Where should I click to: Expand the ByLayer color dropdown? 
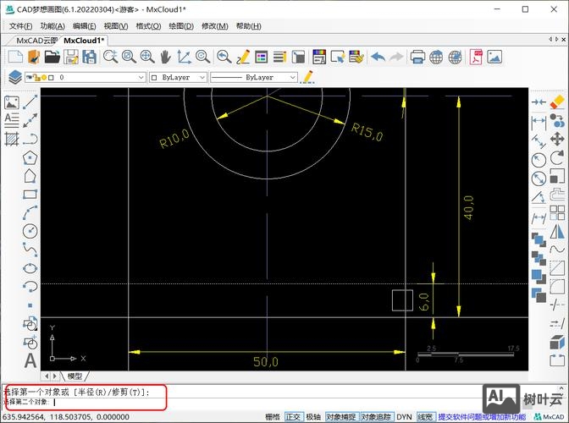coord(178,77)
